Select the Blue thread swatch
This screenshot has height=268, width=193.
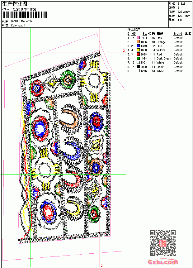138,46
